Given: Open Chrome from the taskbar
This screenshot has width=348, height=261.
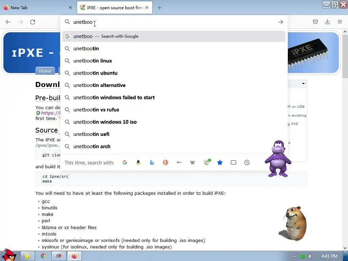Looking at the screenshot, I should [x=43, y=256].
